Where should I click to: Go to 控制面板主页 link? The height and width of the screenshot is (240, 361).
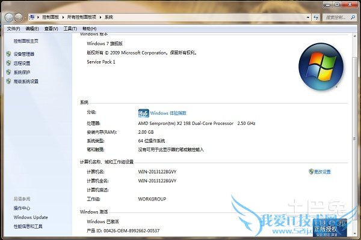click(x=26, y=41)
